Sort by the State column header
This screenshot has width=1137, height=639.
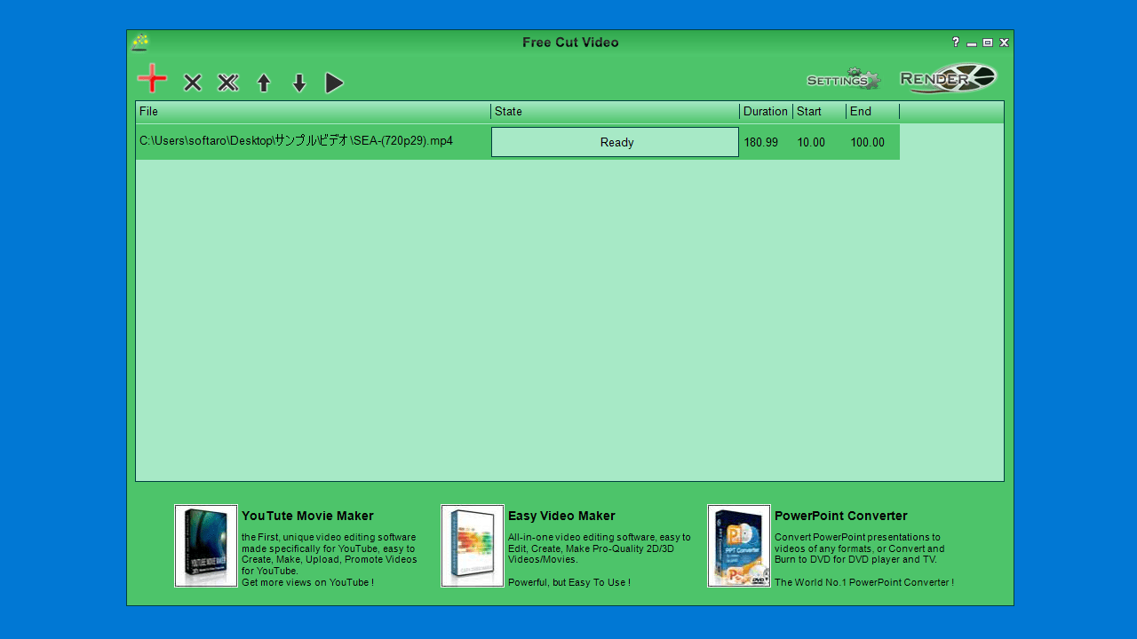pos(616,112)
